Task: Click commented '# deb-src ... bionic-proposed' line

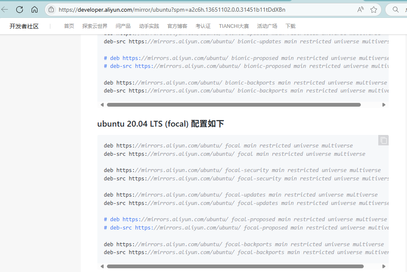Action: pyautogui.click(x=246, y=66)
